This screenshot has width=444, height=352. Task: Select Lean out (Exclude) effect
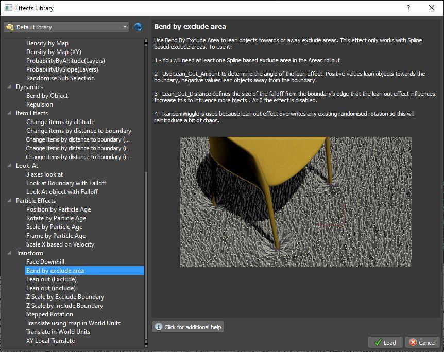pos(51,279)
